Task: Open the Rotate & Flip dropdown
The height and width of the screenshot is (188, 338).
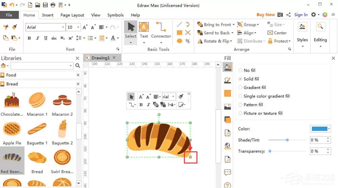Action: point(215,41)
